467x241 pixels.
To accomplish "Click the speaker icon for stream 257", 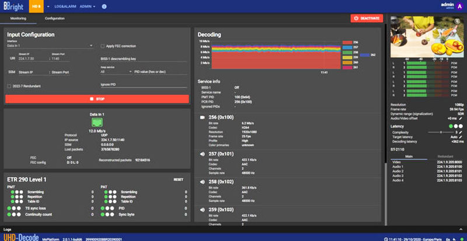I will coord(202,153).
